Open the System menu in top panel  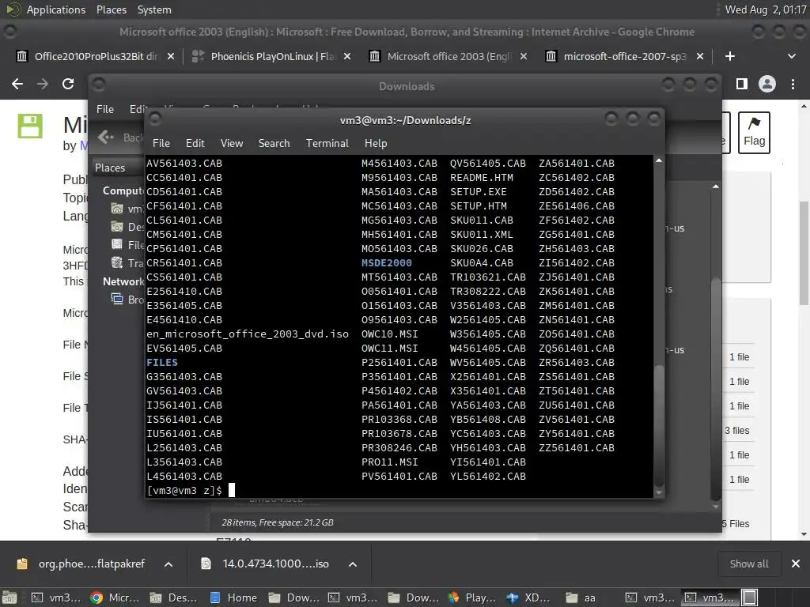(154, 9)
